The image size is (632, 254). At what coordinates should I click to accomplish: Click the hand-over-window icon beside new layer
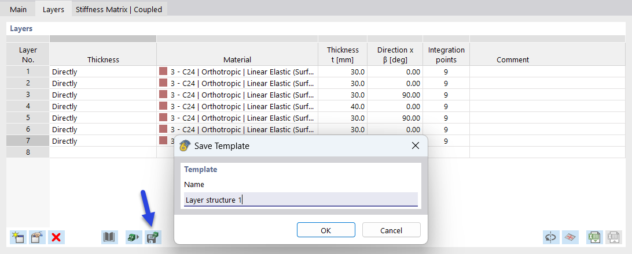point(37,237)
